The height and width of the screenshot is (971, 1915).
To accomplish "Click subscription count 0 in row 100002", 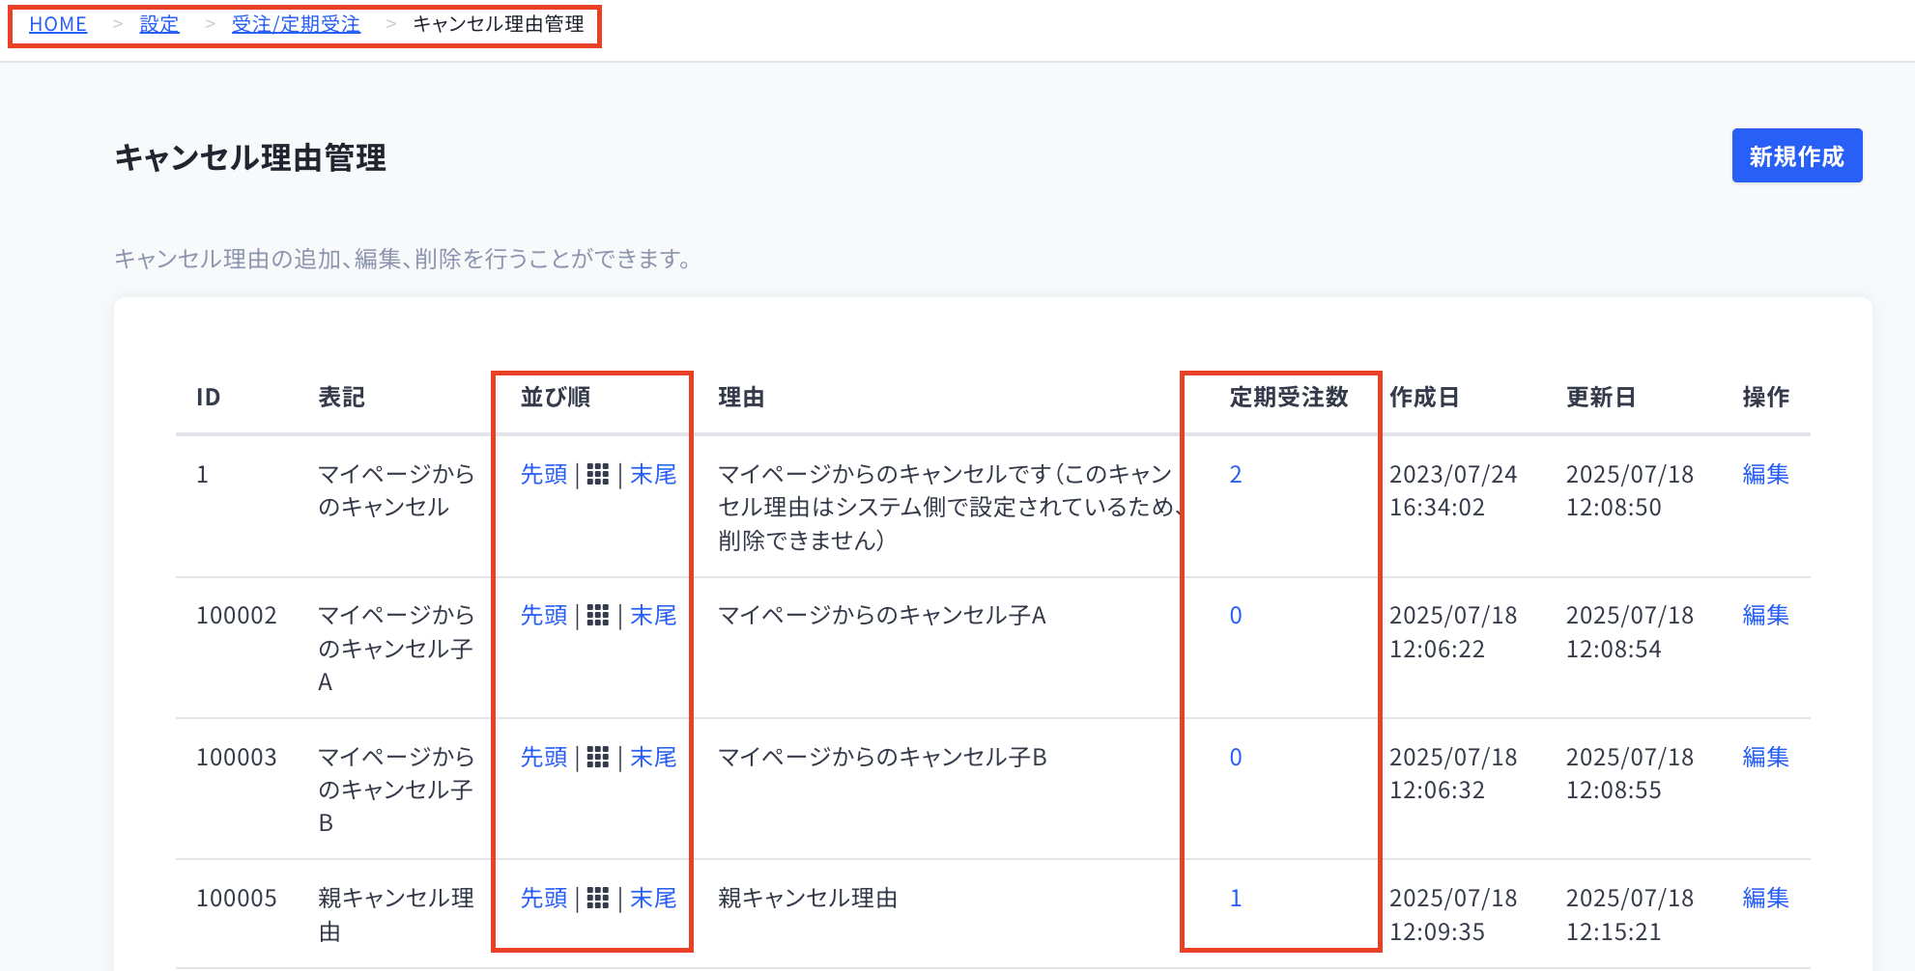I will point(1235,616).
